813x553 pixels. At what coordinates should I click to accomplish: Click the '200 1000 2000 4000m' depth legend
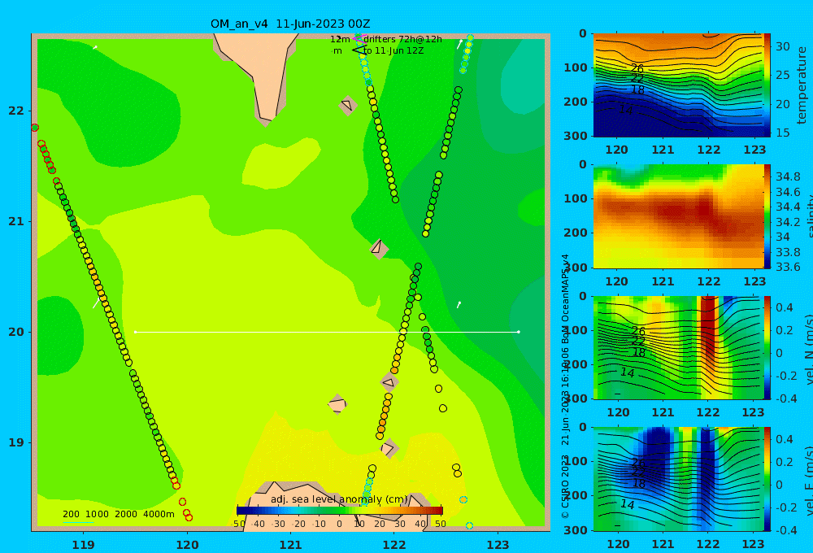118,514
